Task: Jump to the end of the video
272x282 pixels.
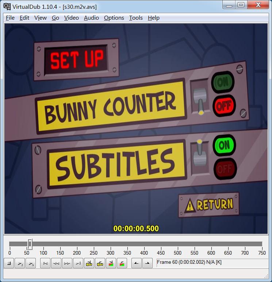Action: [x=78, y=263]
